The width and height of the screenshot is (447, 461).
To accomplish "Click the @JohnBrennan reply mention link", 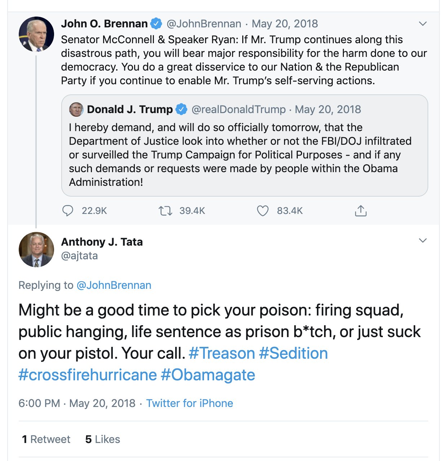I will coord(114,285).
